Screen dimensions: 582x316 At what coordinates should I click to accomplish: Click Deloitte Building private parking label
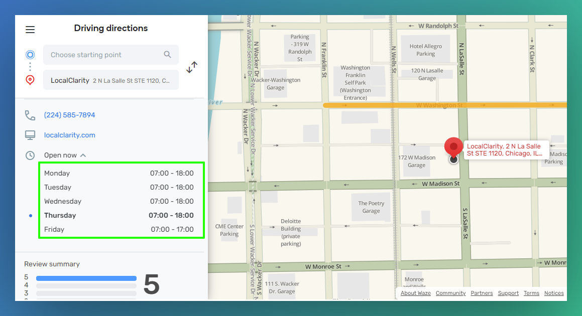[291, 233]
